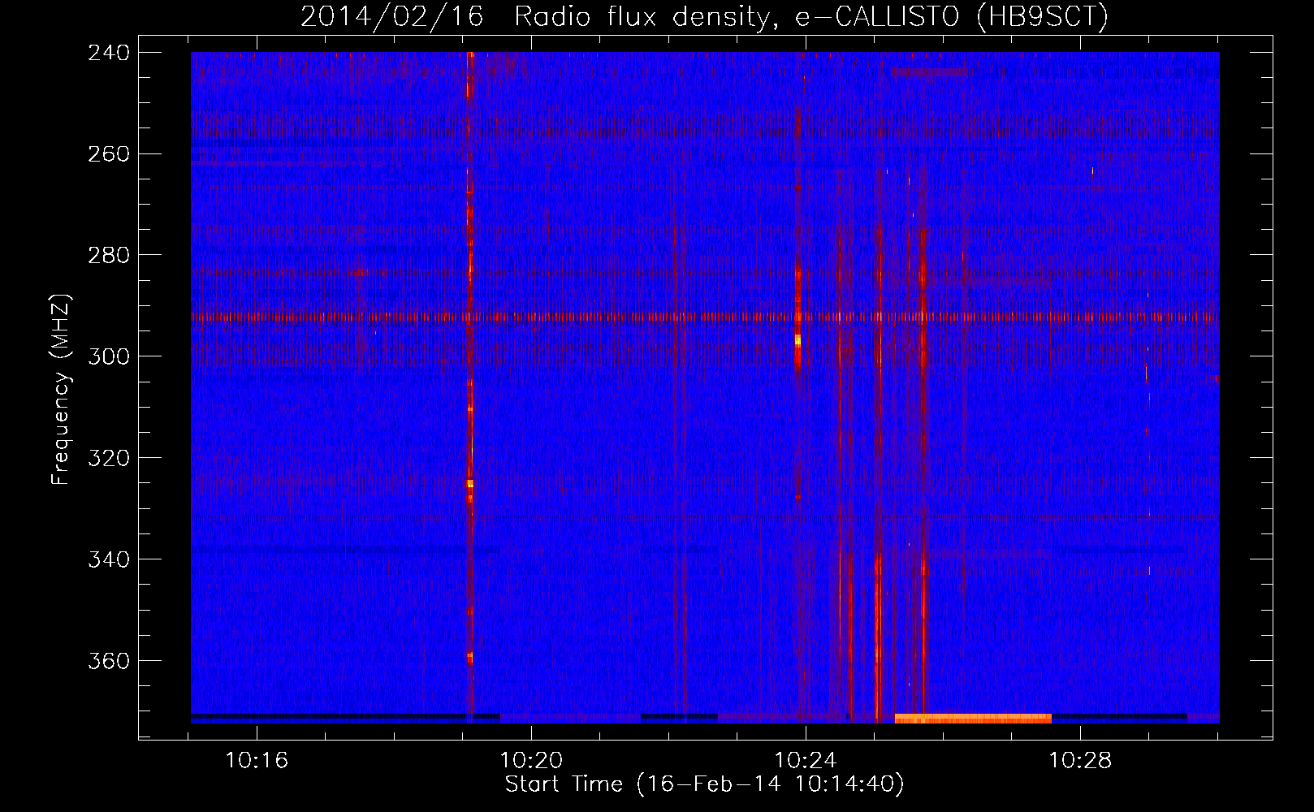Click the 260 frequency tick label
The height and width of the screenshot is (812, 1314).
tap(109, 154)
